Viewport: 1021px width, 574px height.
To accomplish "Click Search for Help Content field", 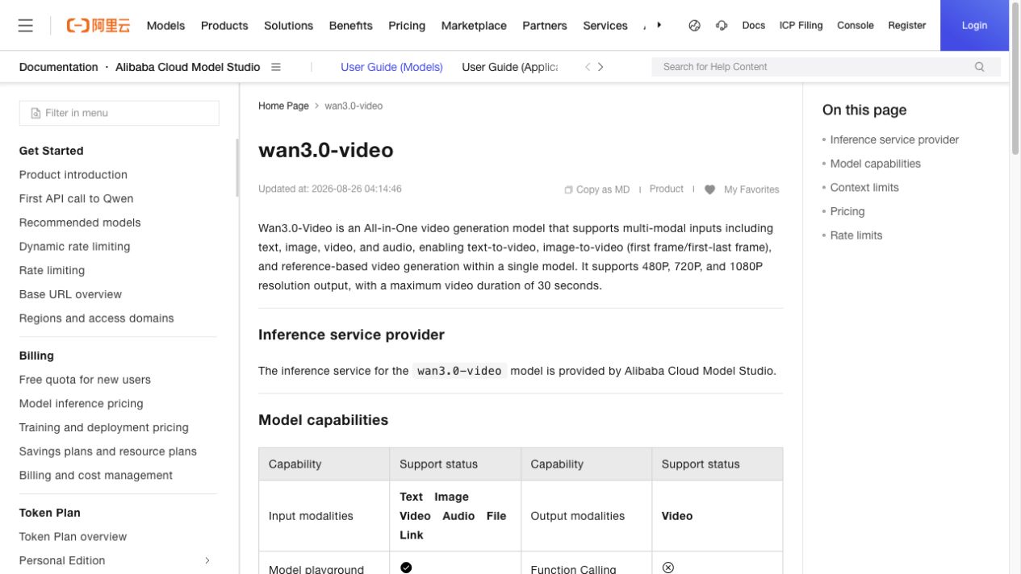I will [815, 67].
